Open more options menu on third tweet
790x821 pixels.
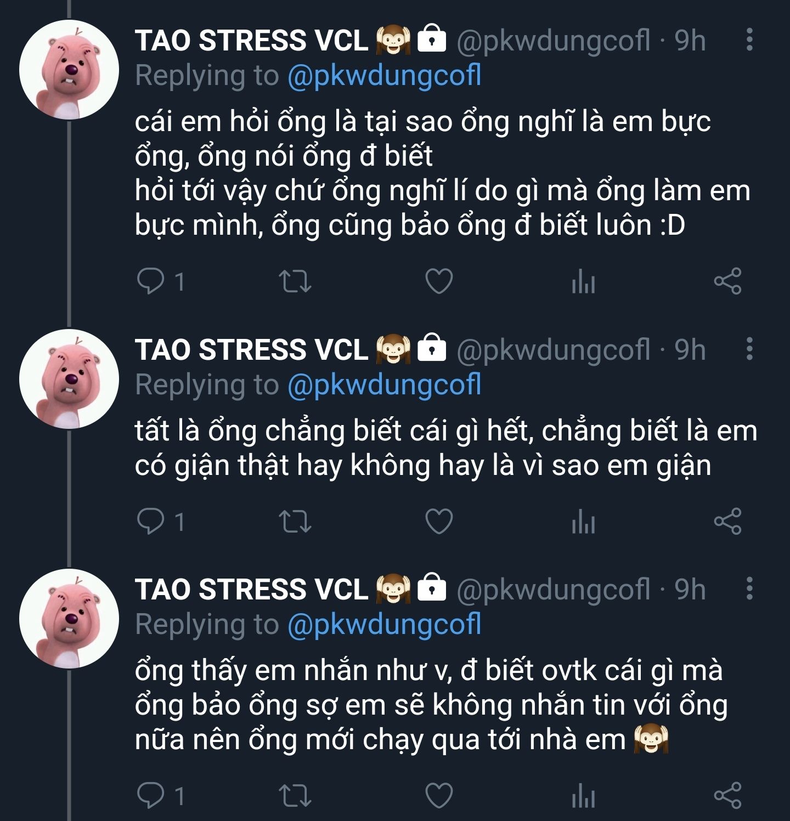(x=749, y=588)
